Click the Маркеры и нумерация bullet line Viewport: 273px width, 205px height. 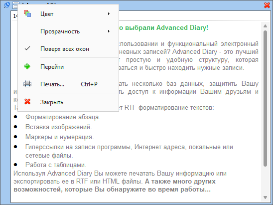pos(60,137)
